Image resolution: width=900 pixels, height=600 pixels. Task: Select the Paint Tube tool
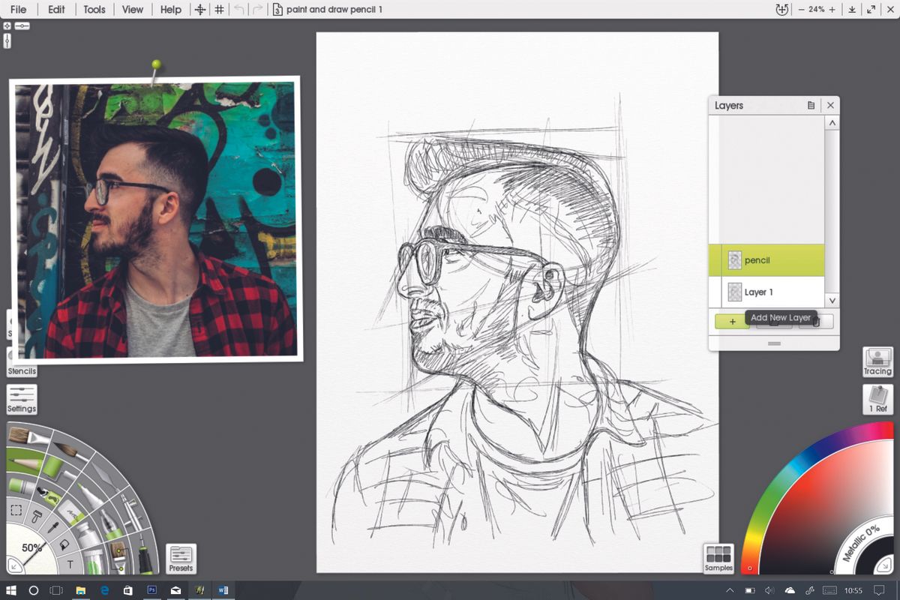point(90,548)
